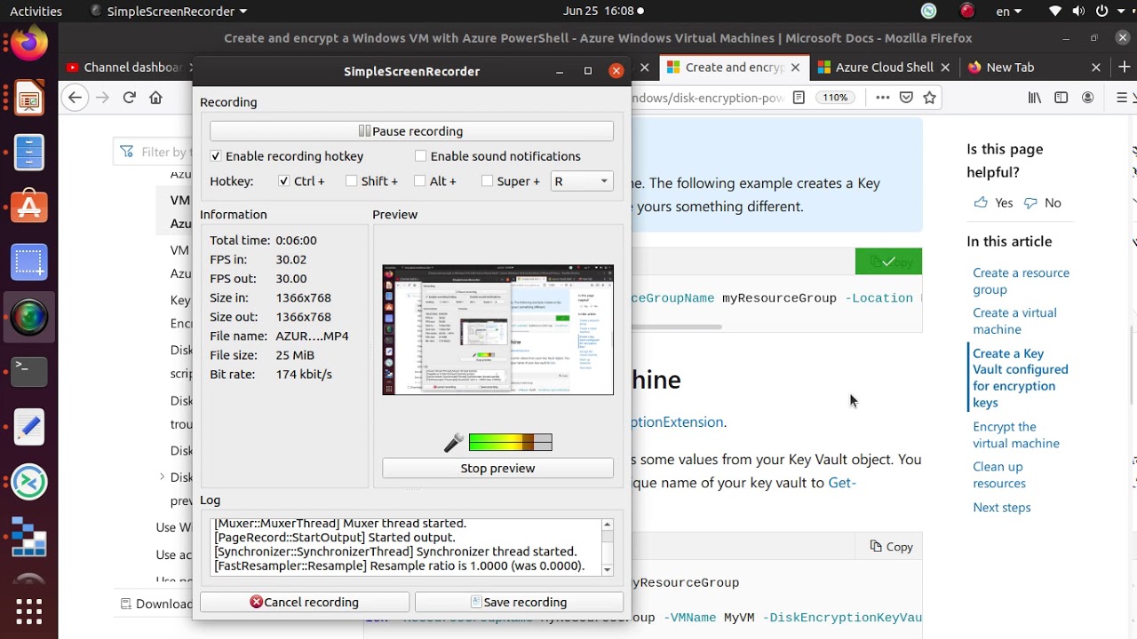Check the Alt + hotkey modifier
1137x639 pixels.
420,181
